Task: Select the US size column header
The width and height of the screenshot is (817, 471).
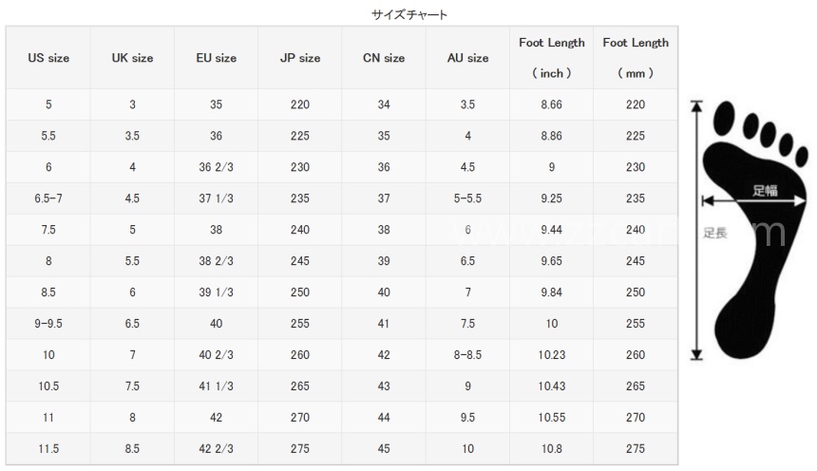Action: [x=48, y=58]
